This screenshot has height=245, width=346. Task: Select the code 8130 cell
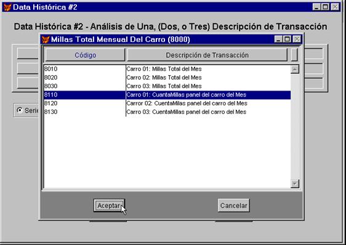coord(85,112)
